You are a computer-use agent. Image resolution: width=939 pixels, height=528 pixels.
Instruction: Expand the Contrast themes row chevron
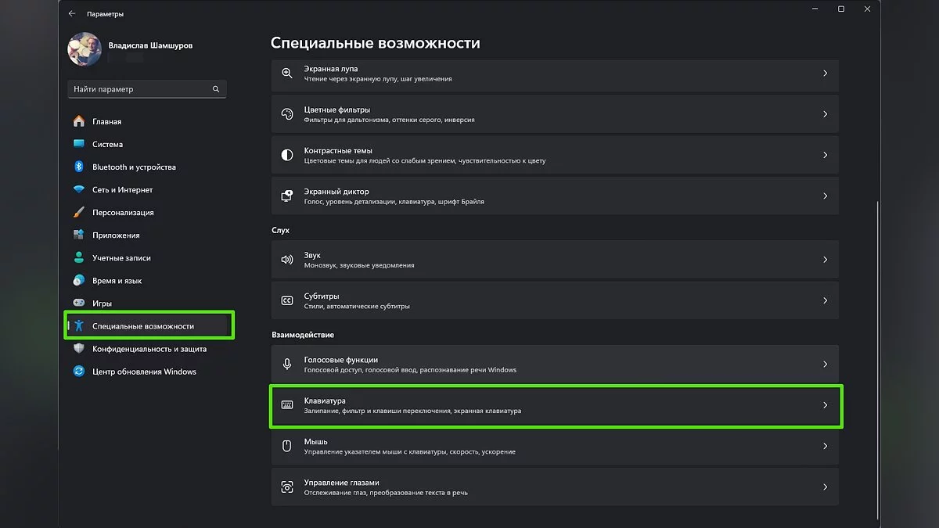pos(825,155)
